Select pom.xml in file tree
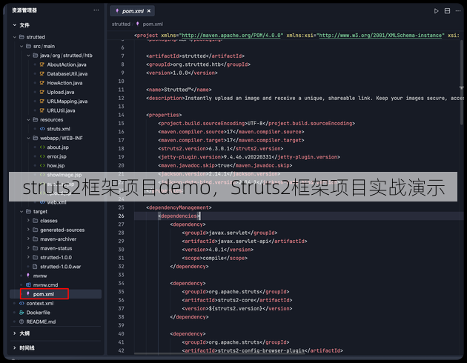This screenshot has height=363, width=467. tap(44, 294)
